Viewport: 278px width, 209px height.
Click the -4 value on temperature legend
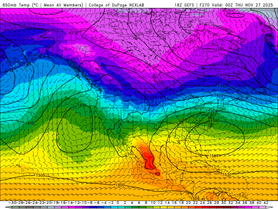click(104, 203)
